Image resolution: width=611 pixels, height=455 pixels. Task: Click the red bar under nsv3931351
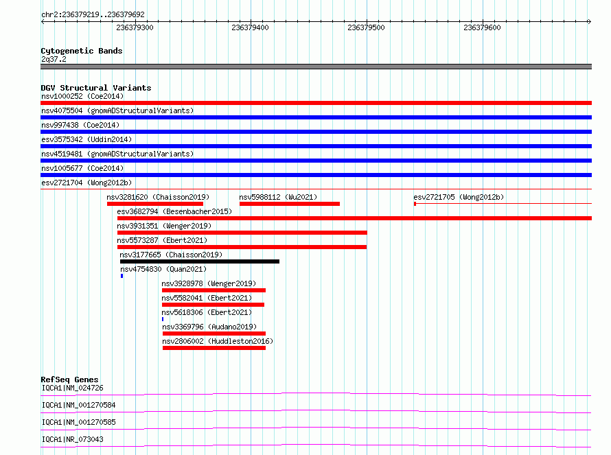[x=242, y=233]
